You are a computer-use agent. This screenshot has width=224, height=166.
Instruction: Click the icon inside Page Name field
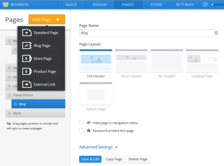click(x=216, y=33)
